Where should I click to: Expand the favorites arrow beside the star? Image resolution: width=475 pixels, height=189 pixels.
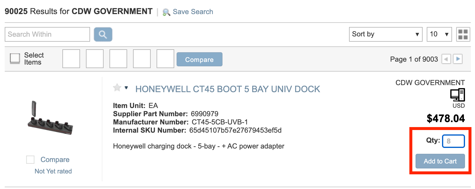pos(126,87)
